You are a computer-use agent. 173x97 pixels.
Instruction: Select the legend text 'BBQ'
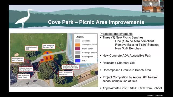(x=84, y=61)
